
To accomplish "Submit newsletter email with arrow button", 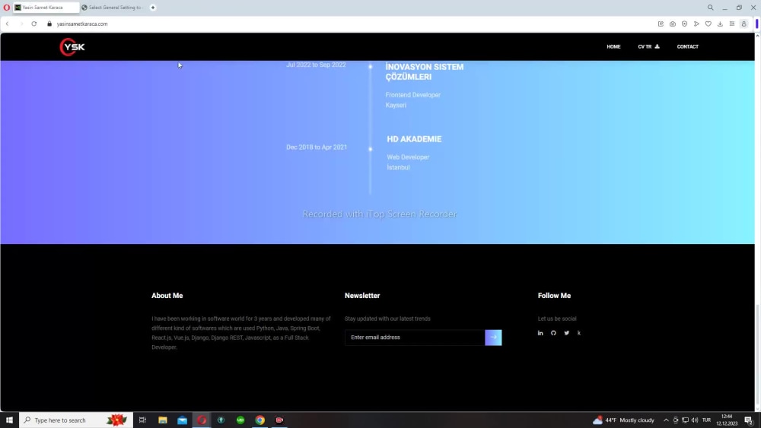I will [x=493, y=338].
